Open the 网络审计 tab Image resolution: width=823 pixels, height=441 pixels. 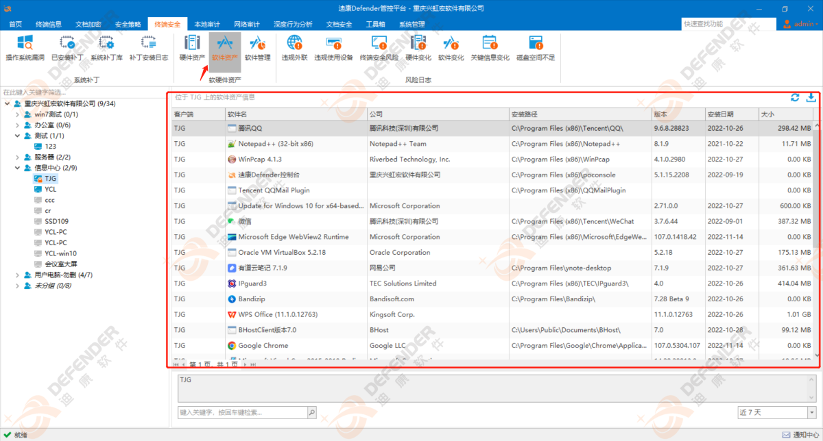click(x=247, y=24)
